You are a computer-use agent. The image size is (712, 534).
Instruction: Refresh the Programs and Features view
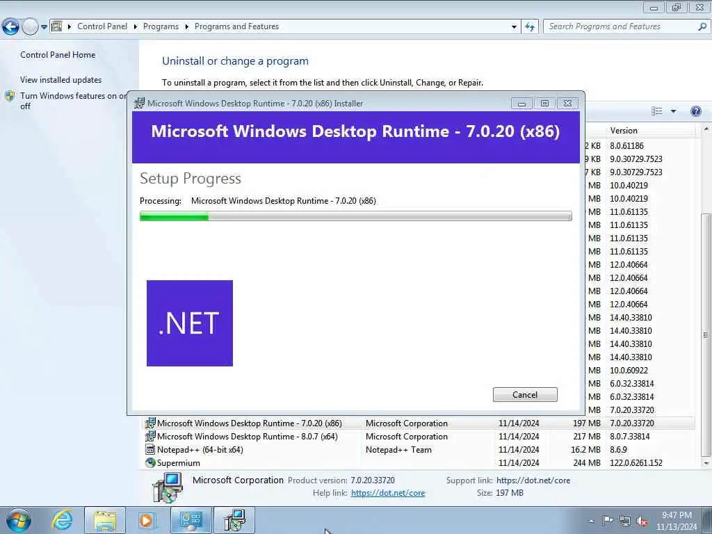point(530,27)
